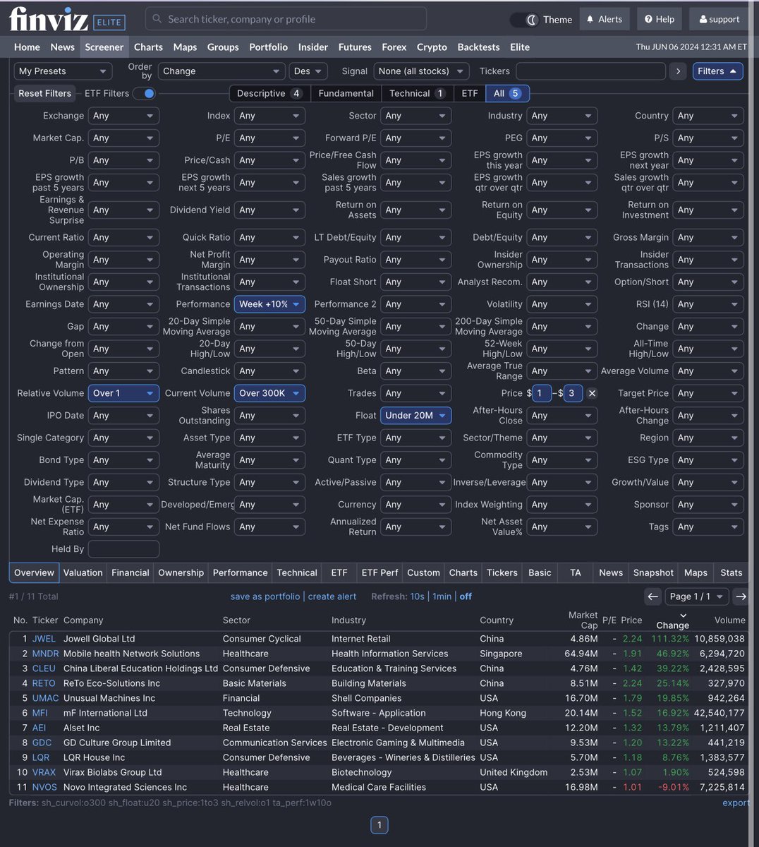Open the Help question-mark button
Screen dimensions: 759x847
coord(659,19)
